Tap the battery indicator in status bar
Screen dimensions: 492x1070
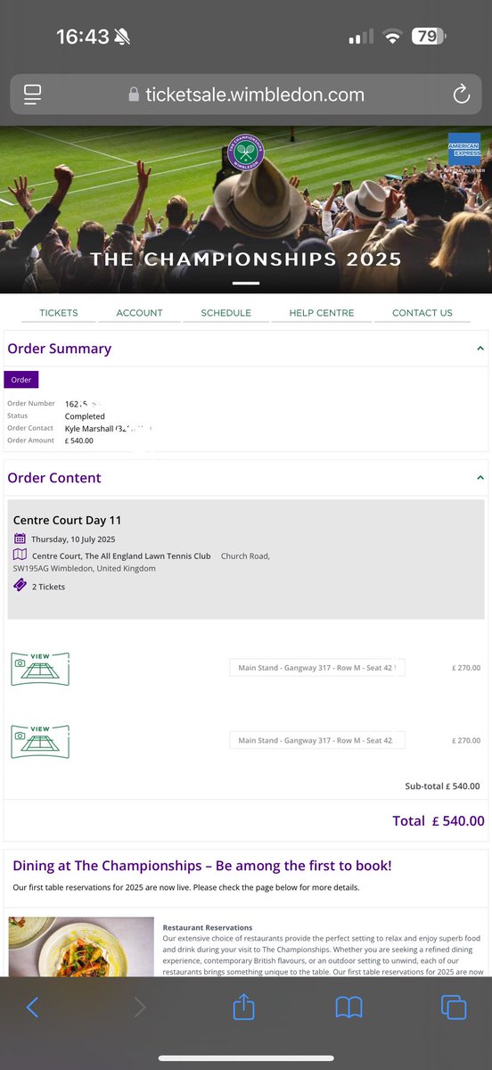(x=428, y=37)
